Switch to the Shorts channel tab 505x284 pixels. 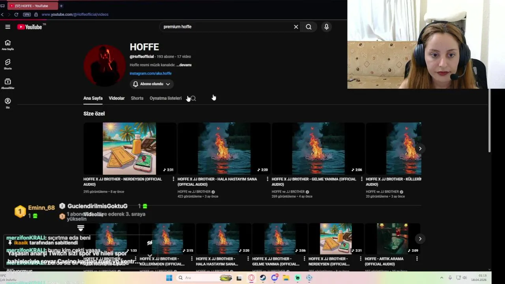click(x=137, y=98)
